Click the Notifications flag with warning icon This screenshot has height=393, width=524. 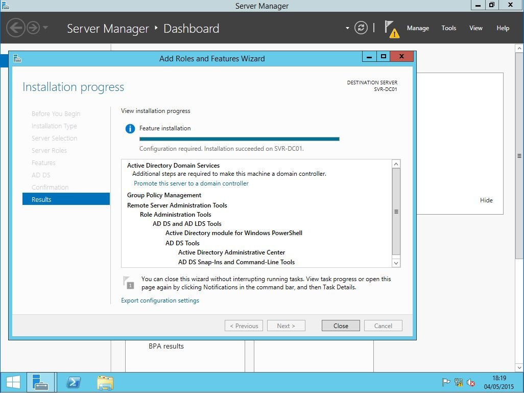coord(391,28)
